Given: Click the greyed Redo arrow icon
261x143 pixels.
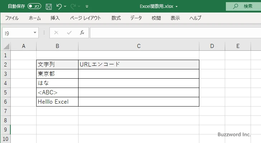Looking at the screenshot, I should [73, 6].
